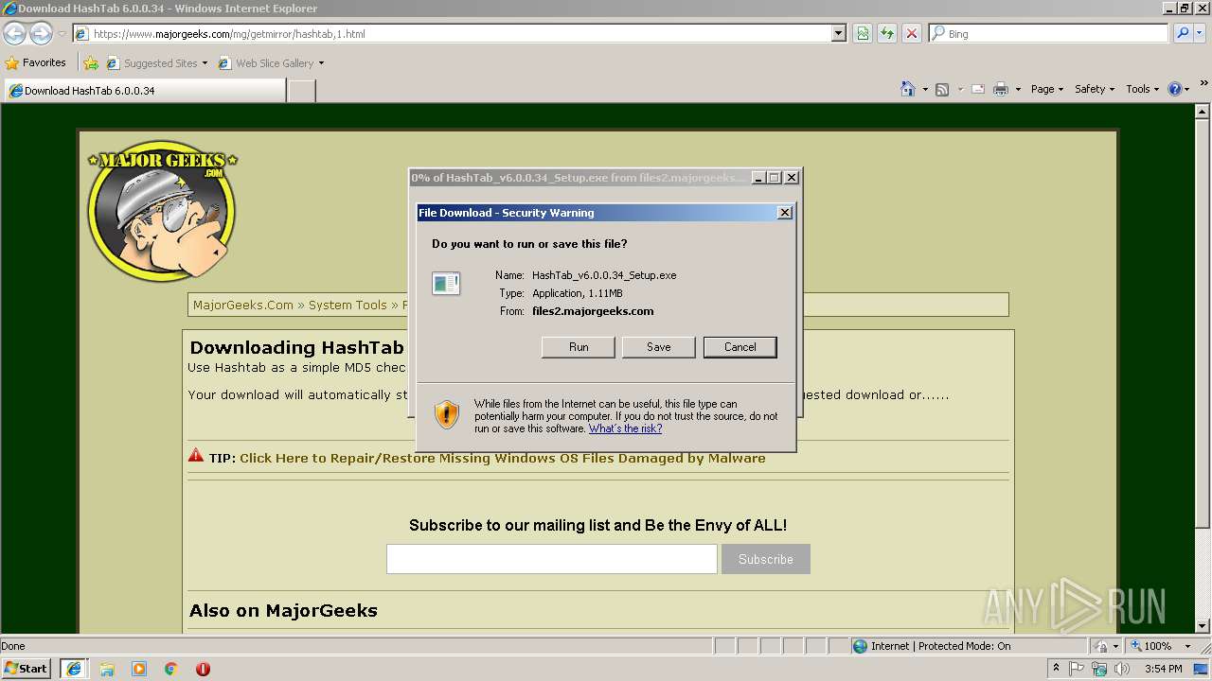Click the Stop loading icon
Screen dimensions: 1212x681
tap(911, 34)
